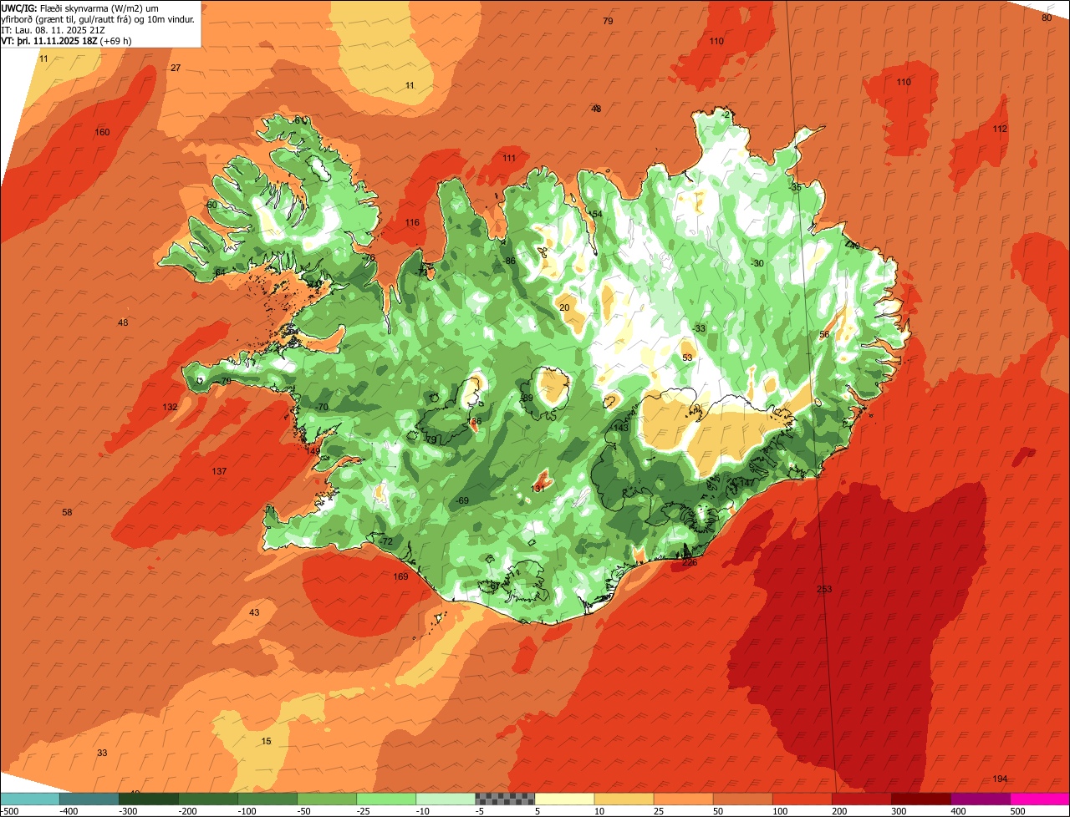Click the darkest green swatch above -300
This screenshot has width=1070, height=817.
pyautogui.click(x=149, y=799)
